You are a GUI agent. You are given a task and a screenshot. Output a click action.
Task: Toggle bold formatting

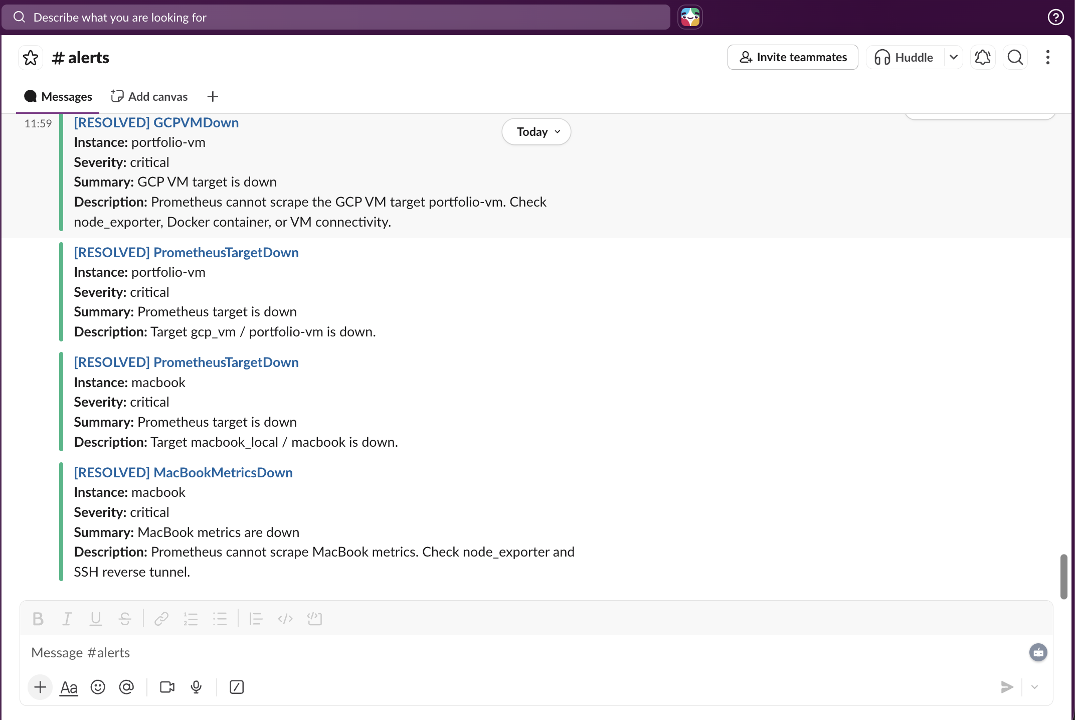[x=38, y=619]
